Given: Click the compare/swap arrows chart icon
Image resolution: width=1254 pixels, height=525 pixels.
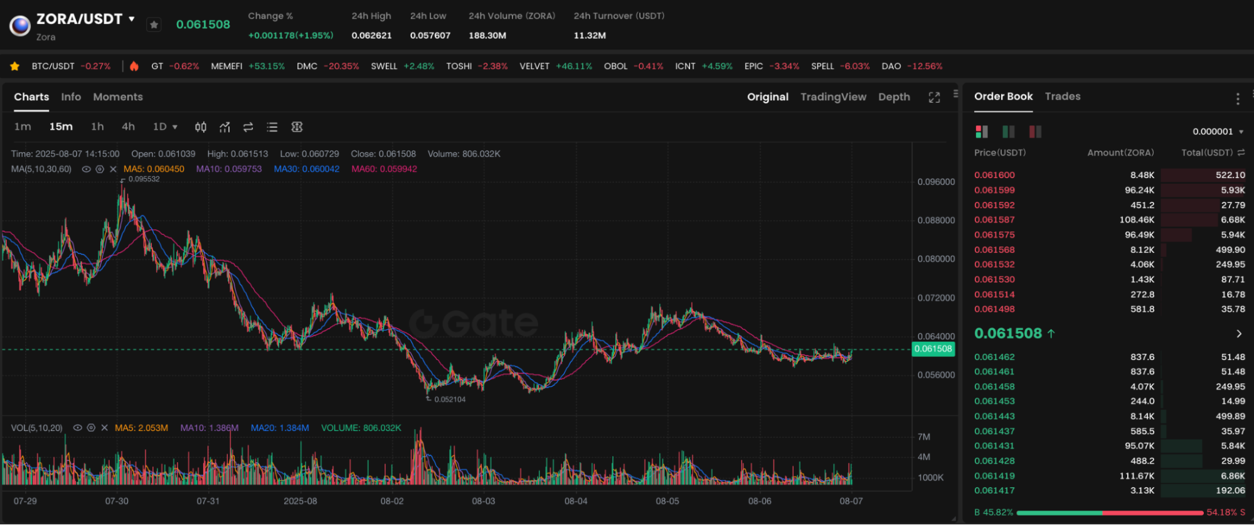Looking at the screenshot, I should (x=248, y=127).
